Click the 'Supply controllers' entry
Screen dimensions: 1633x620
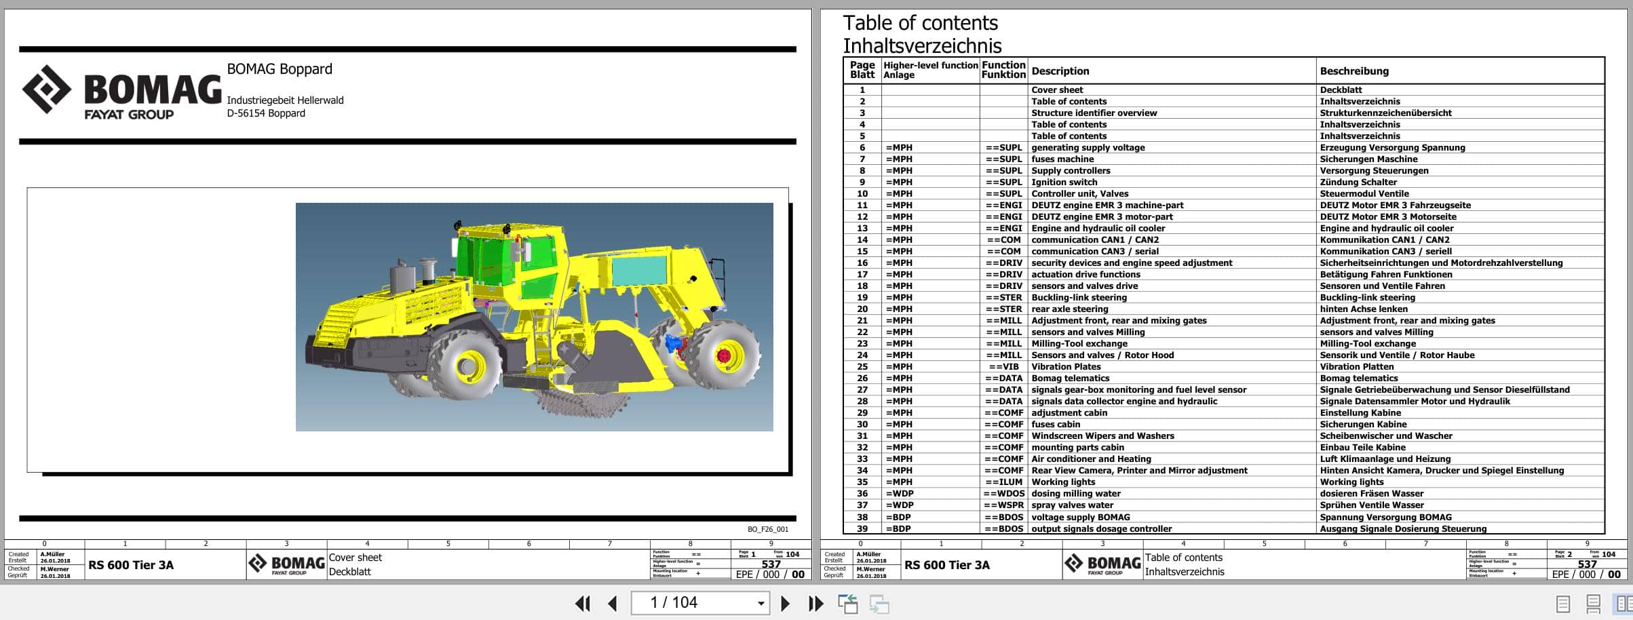pyautogui.click(x=1071, y=170)
